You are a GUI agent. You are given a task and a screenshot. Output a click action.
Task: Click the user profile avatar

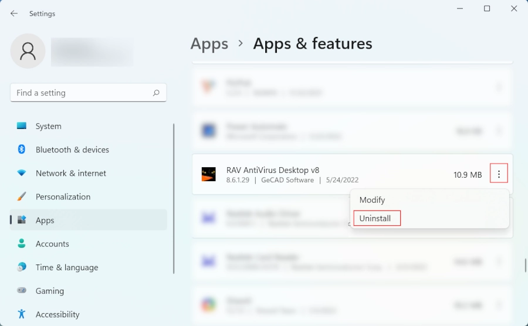click(28, 51)
